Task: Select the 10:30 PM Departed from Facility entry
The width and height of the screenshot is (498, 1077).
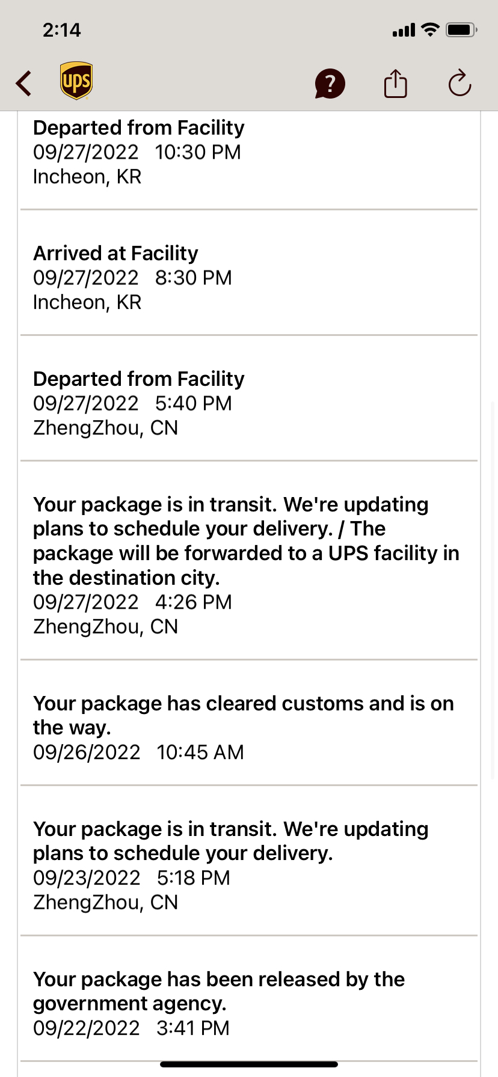Action: (139, 128)
